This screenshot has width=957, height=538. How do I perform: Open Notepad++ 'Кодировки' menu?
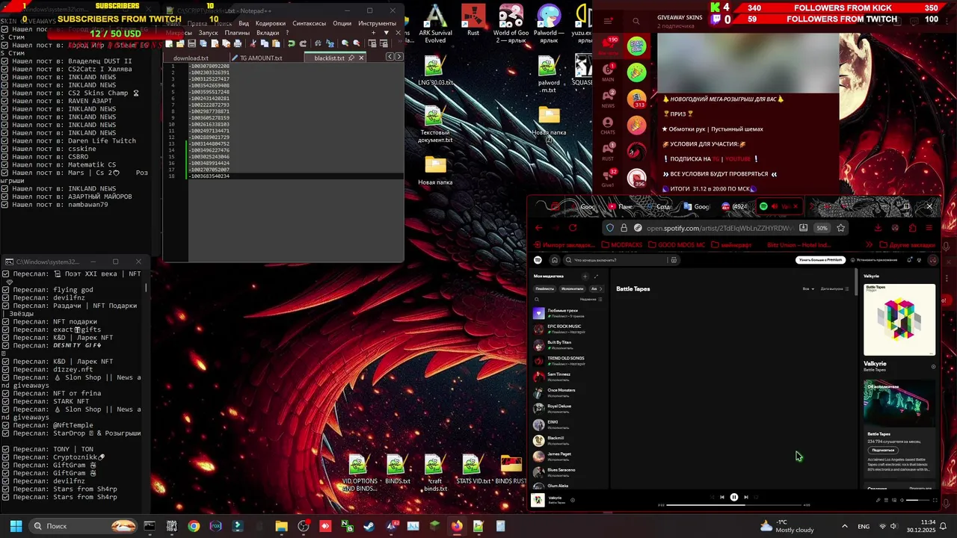click(x=271, y=23)
